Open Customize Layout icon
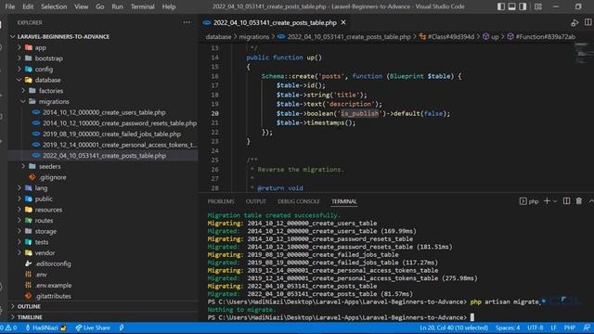Image resolution: width=594 pixels, height=334 pixels. click(538, 6)
